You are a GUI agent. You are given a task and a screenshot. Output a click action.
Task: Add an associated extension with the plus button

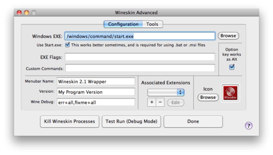[152, 102]
